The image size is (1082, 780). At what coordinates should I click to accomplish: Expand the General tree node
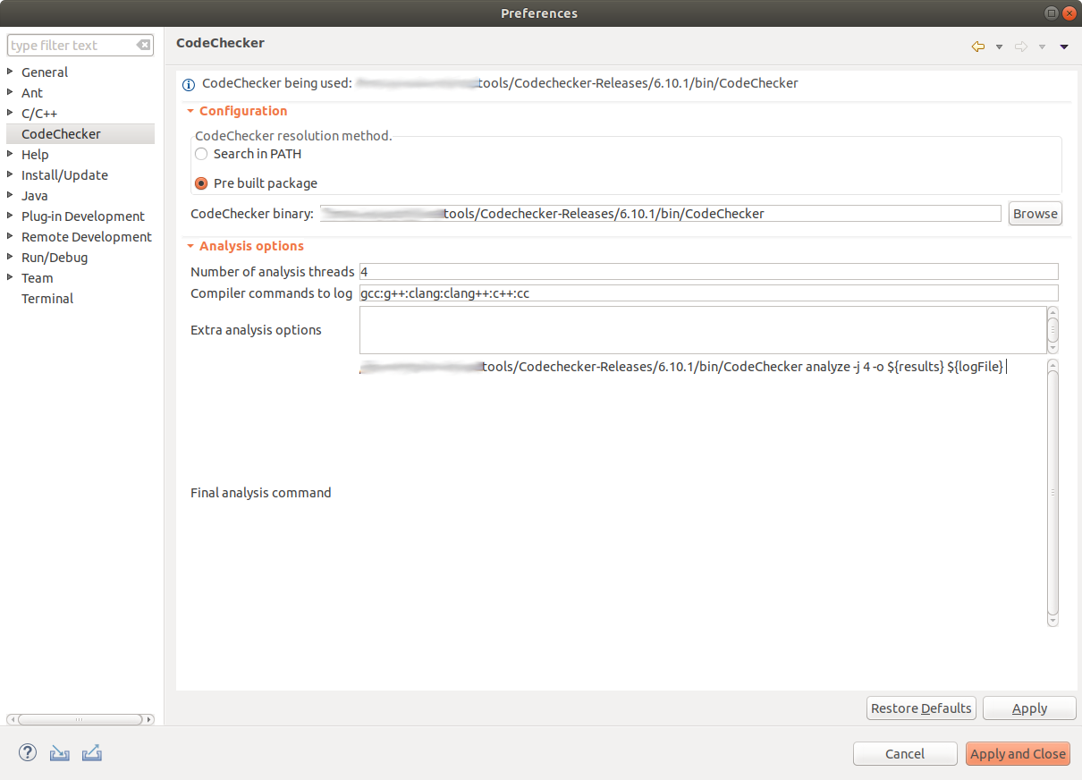tap(11, 72)
